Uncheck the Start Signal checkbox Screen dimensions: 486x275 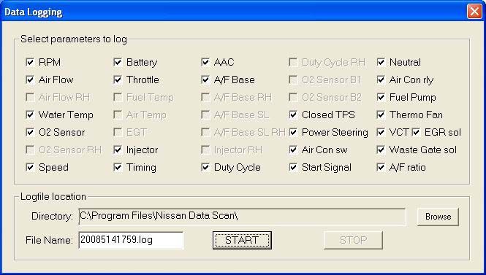[x=293, y=167]
